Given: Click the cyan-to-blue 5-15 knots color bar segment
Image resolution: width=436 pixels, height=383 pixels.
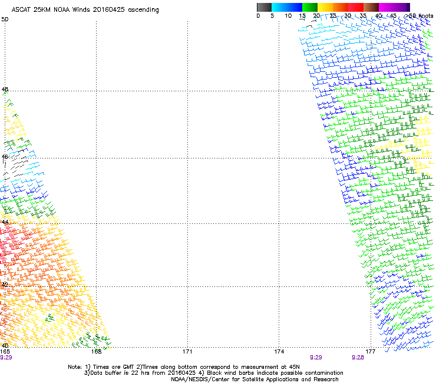Looking at the screenshot, I should (x=287, y=7).
